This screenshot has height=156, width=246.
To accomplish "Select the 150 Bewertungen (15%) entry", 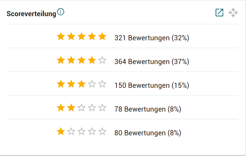I will [152, 85].
